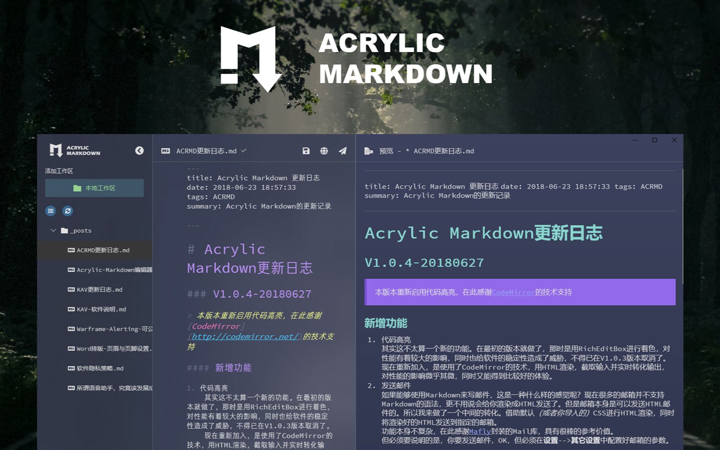Maximize the application window
Viewport: 720px width, 450px height.
654,140
